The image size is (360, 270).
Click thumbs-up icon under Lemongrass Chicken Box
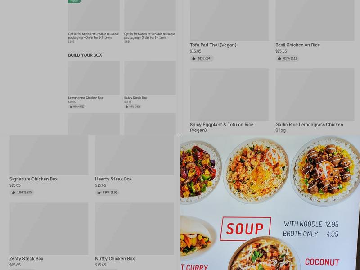click(71, 107)
